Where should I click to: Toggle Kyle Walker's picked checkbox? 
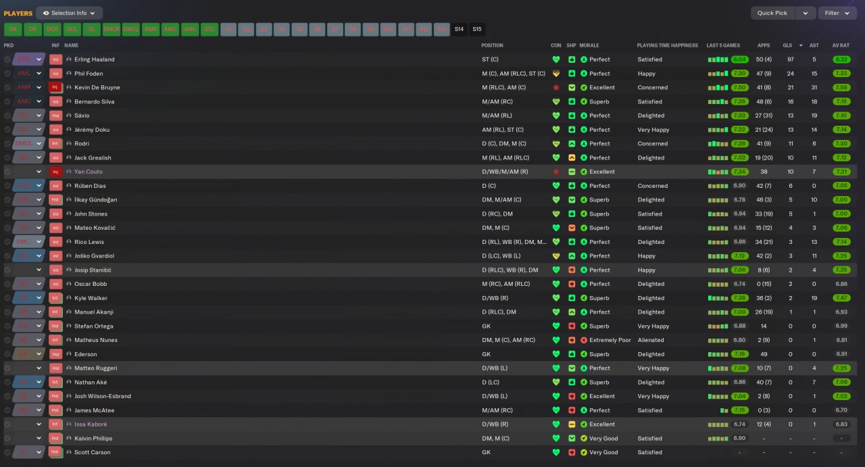point(7,298)
